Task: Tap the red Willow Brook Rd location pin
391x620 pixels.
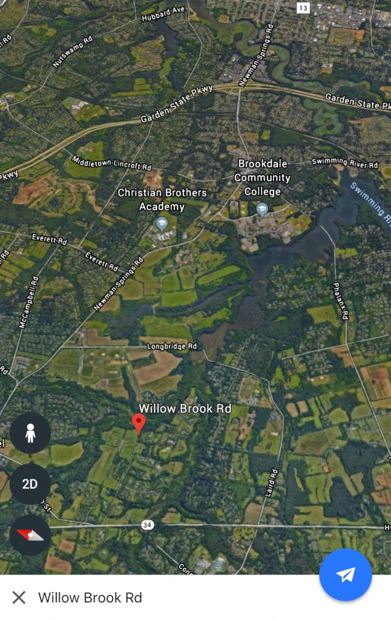Action: (138, 424)
